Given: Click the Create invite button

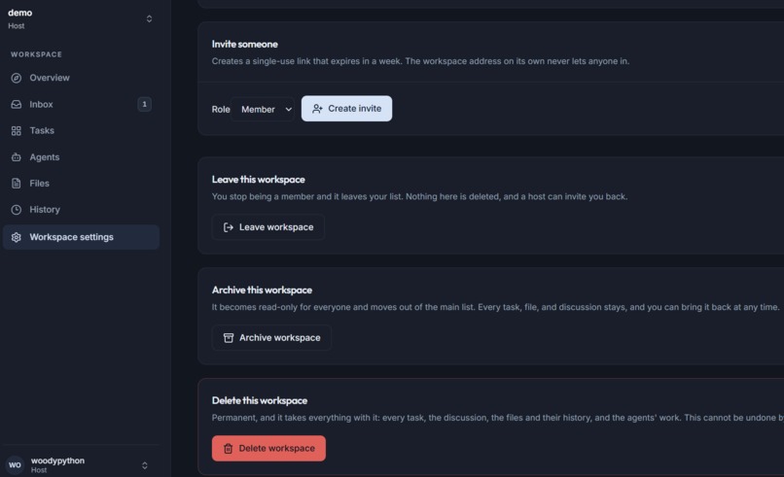Looking at the screenshot, I should click(x=346, y=109).
